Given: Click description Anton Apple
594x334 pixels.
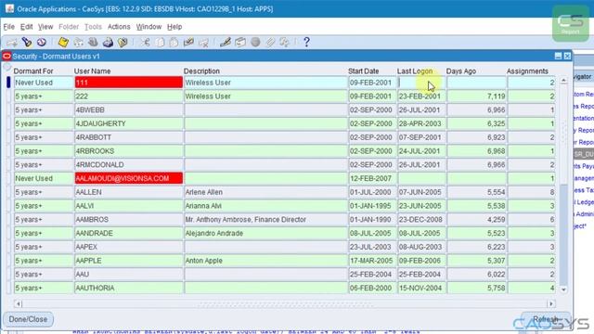Looking at the screenshot, I should 265,261.
